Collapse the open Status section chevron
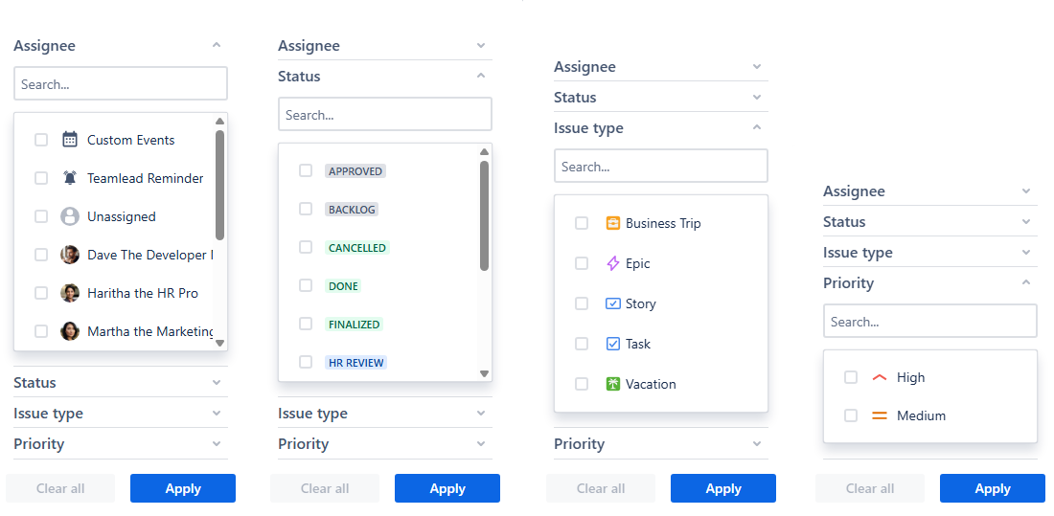Image resolution: width=1054 pixels, height=516 pixels. (x=481, y=77)
